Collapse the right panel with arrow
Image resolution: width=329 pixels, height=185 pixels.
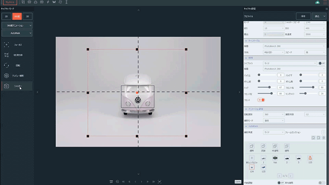coord(239,92)
